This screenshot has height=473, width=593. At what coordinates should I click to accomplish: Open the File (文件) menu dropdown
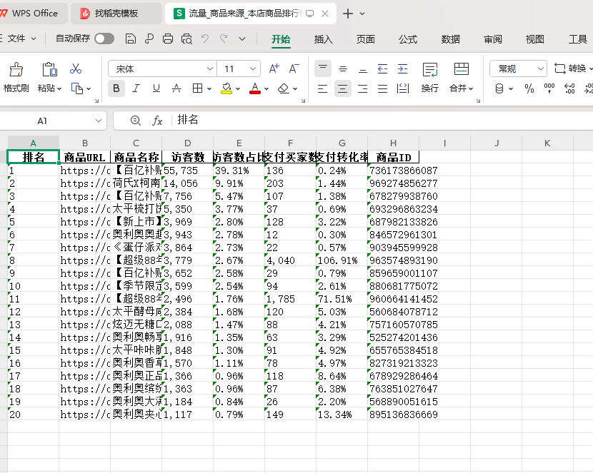[21, 38]
